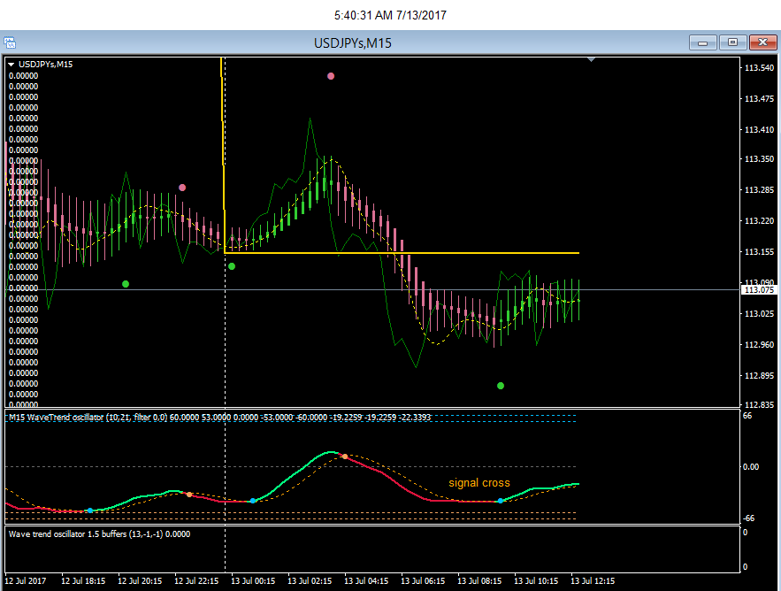
Task: Click the 112.960 price scale label
Action: coord(759,344)
